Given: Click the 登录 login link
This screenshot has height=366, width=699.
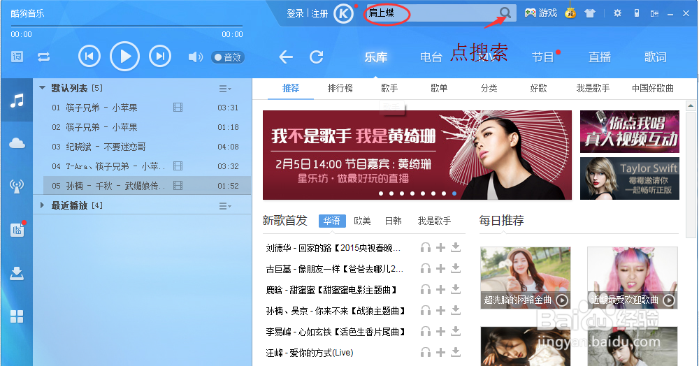Looking at the screenshot, I should coord(295,13).
